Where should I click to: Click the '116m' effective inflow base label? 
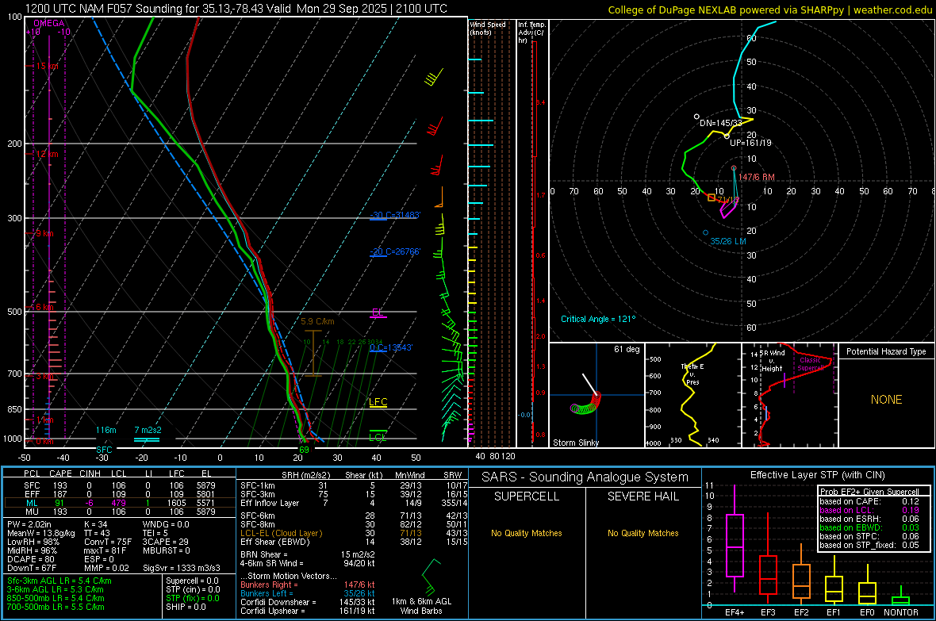pos(106,430)
